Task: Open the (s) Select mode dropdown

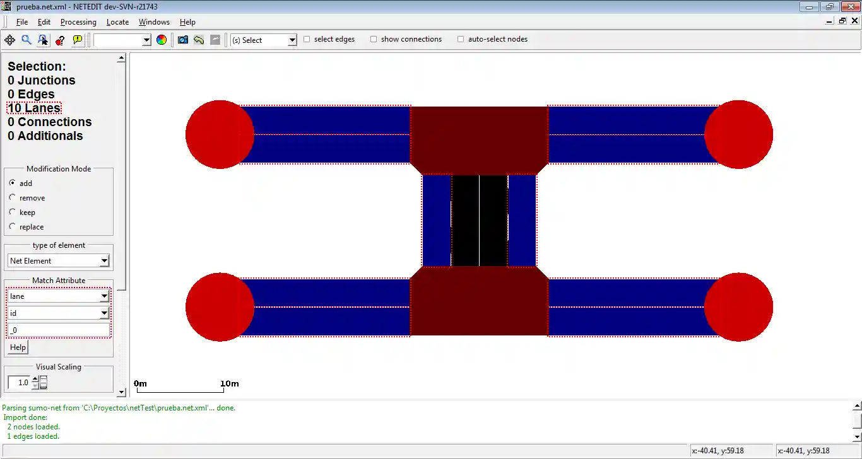Action: 263,40
